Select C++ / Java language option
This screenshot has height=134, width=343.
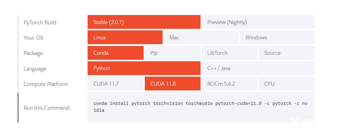click(258, 68)
